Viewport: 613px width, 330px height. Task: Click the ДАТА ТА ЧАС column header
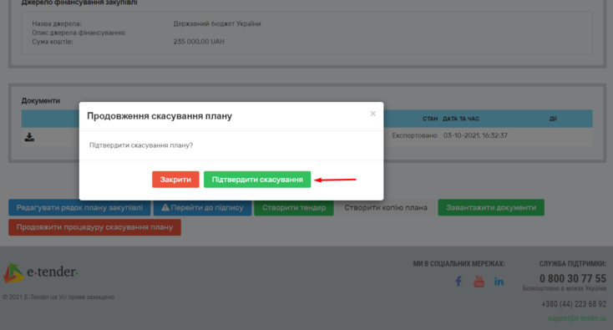[x=461, y=119]
